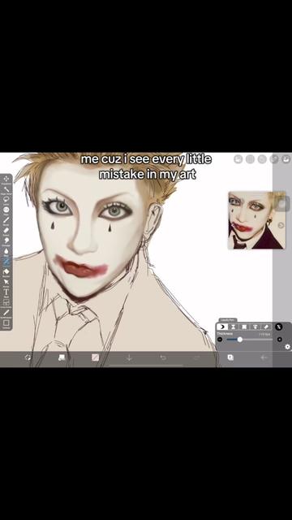The width and height of the screenshot is (292, 520).
Task: Choose the third Liquify expand mode
Action: [244, 327]
